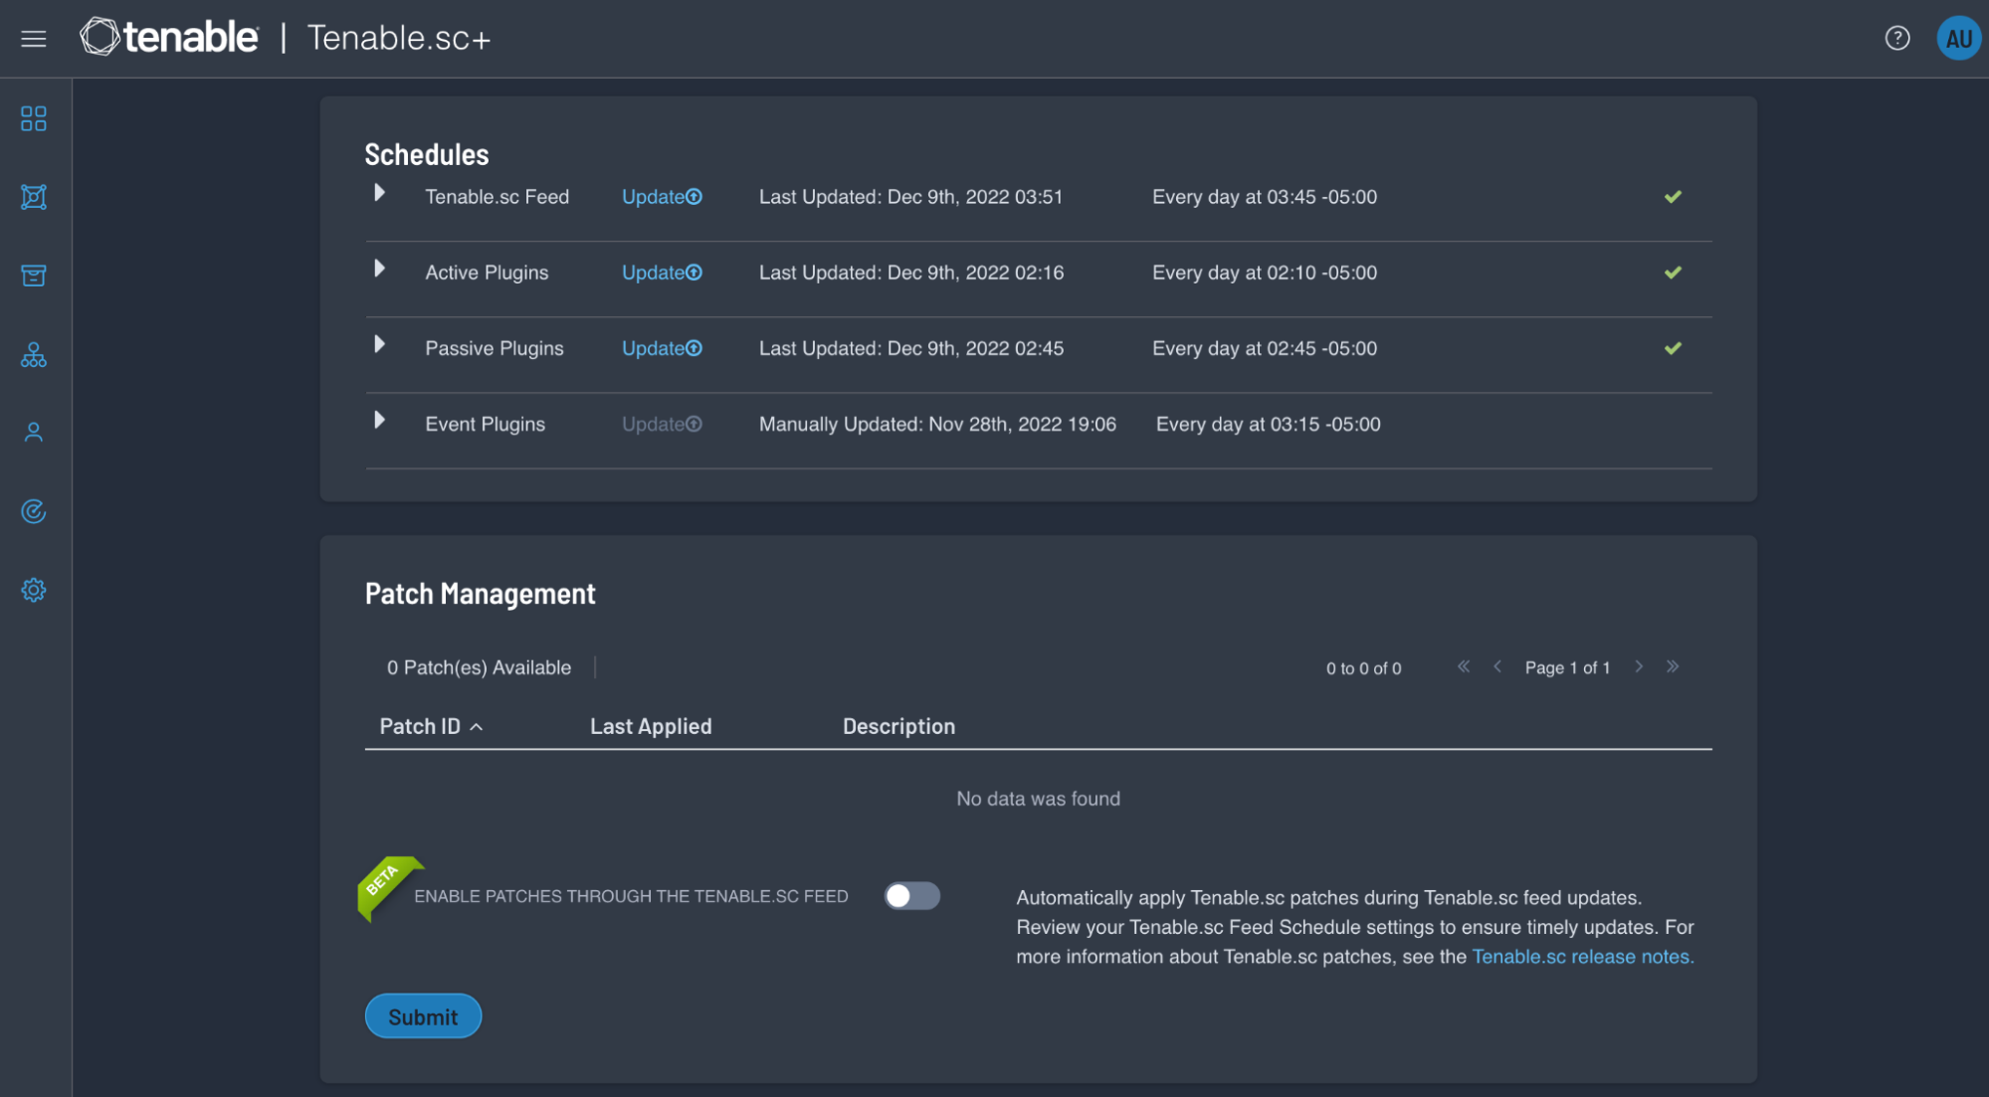Screen dimensions: 1989x1097
Task: Go to first page of patches
Action: click(1463, 666)
